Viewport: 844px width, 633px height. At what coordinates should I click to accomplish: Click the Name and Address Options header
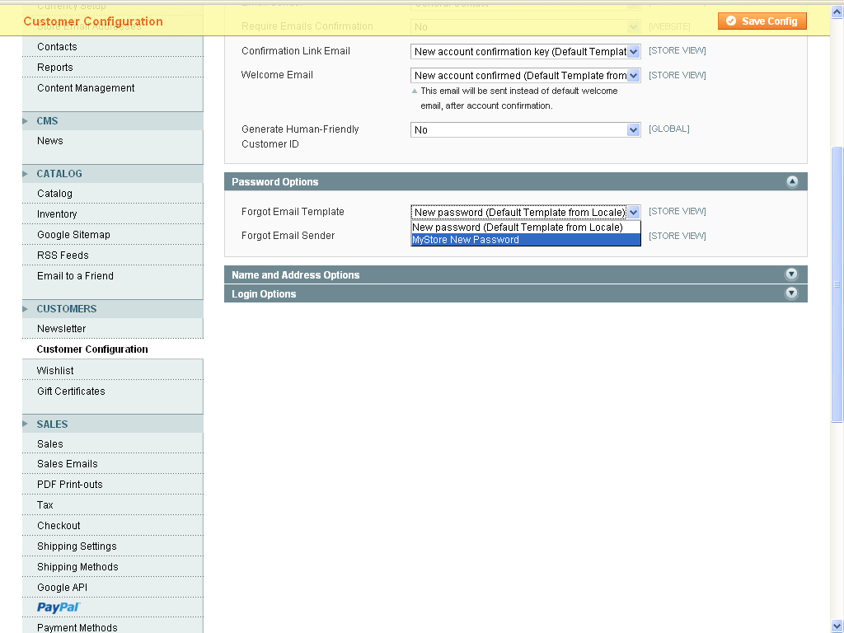(x=296, y=275)
